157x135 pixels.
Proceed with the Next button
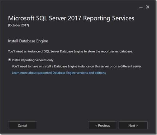133,125
